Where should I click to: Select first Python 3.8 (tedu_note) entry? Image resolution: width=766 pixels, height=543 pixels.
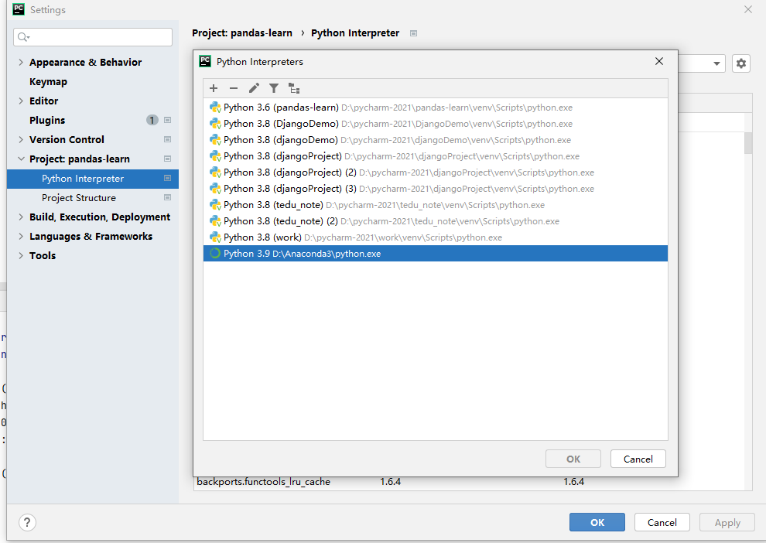[x=436, y=205]
